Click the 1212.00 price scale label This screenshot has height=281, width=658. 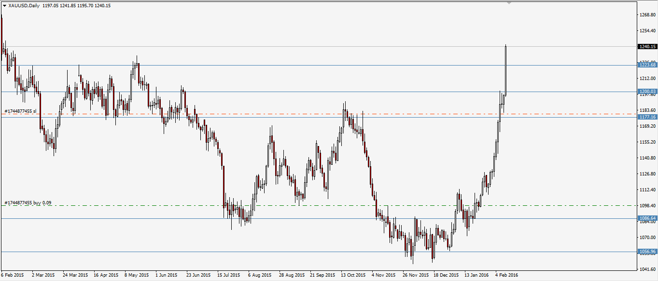click(x=647, y=79)
